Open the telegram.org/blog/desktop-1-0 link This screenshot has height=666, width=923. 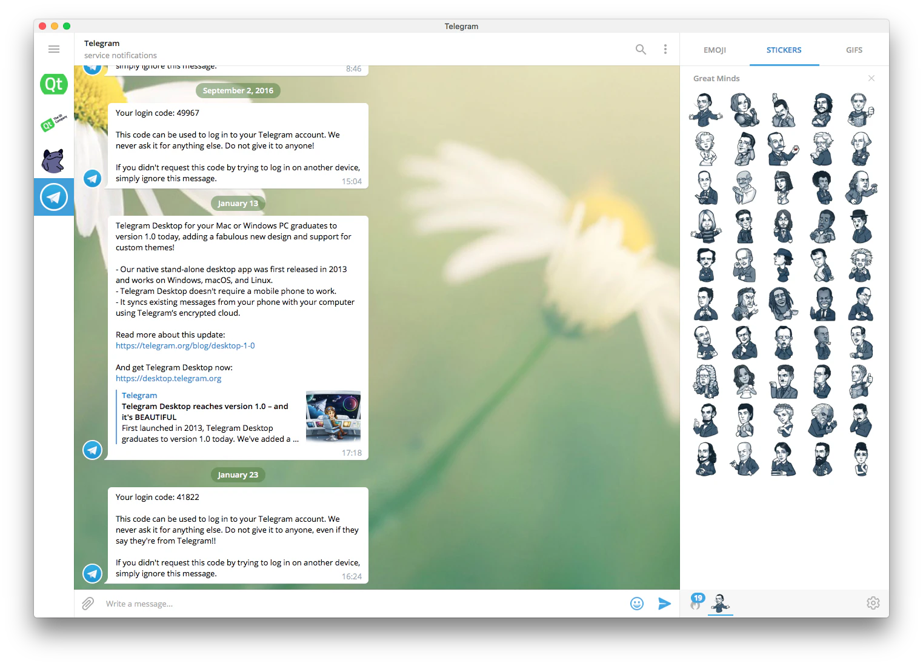[x=185, y=345]
